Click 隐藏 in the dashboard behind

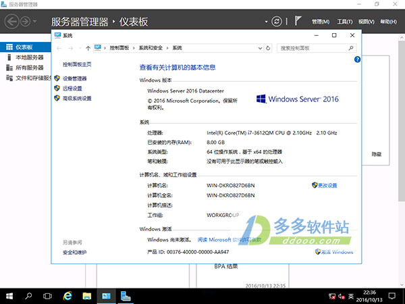coord(377,154)
